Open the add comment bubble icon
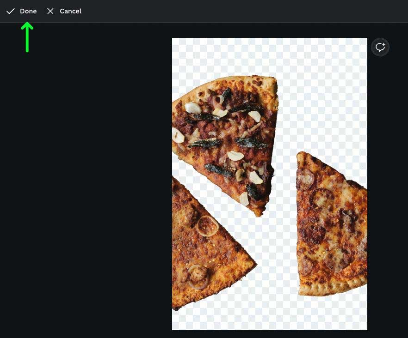Viewport: 408px width, 338px height. click(x=380, y=47)
